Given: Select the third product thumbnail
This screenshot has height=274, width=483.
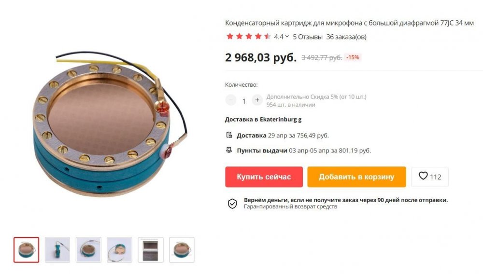Looking at the screenshot, I should point(88,250).
